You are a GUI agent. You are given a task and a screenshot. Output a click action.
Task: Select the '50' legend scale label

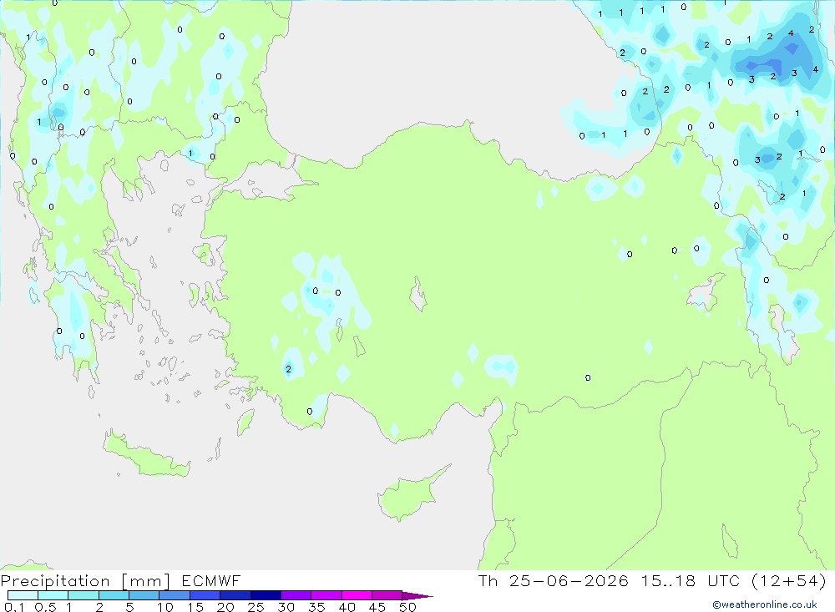click(407, 607)
